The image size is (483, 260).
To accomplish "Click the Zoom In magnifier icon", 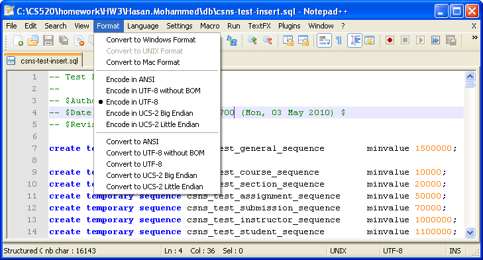I will pos(252,40).
